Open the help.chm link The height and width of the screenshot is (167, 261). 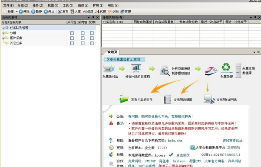(175, 141)
